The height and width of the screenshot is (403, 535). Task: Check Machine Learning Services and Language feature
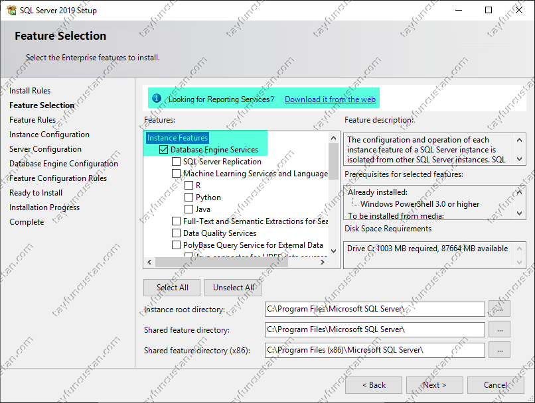(x=176, y=174)
